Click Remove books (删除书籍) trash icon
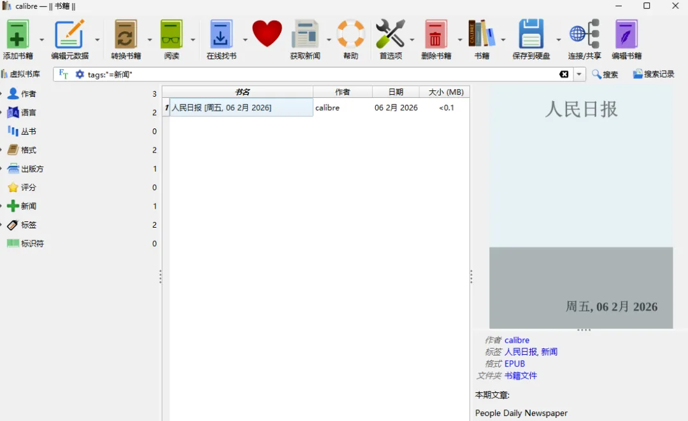 click(x=436, y=34)
